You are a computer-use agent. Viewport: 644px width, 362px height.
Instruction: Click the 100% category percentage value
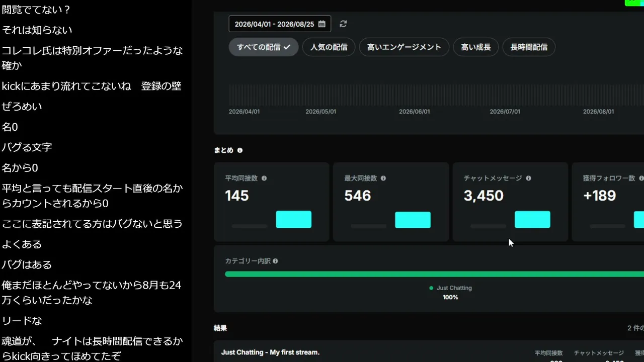pyautogui.click(x=450, y=297)
